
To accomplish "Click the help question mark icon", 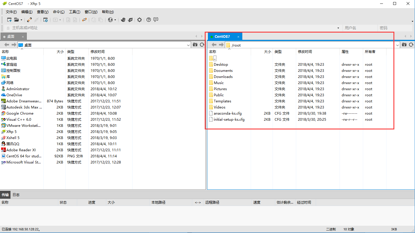I will [x=149, y=20].
